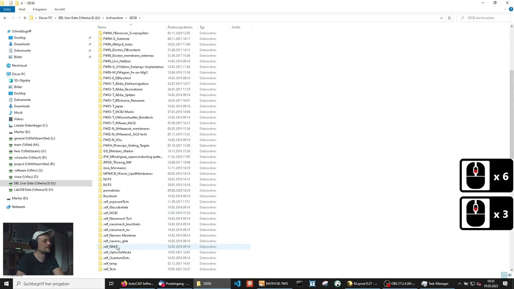Click the file list vertical scrollbar
Screen dimensions: 514x289
(512, 114)
